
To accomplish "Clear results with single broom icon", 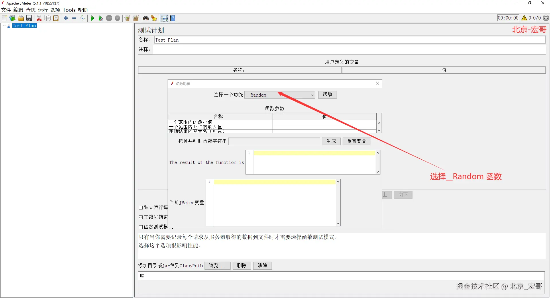I will tap(127, 18).
